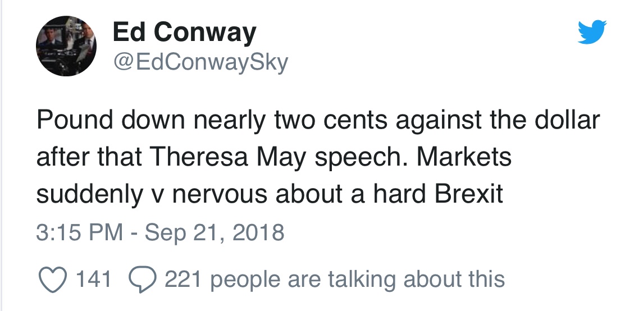This screenshot has width=634, height=311.
Task: Click the Ed Conway display name
Action: coord(184,32)
